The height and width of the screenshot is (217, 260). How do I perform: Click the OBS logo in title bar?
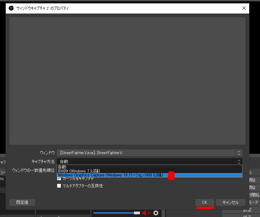tap(11, 8)
